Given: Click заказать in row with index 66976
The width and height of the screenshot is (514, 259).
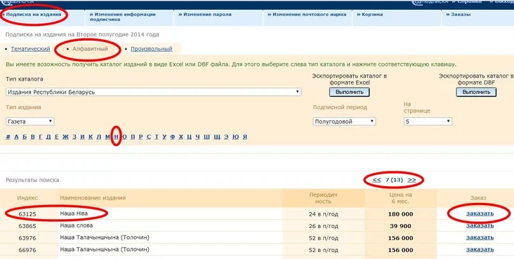Looking at the screenshot, I should coord(480,249).
